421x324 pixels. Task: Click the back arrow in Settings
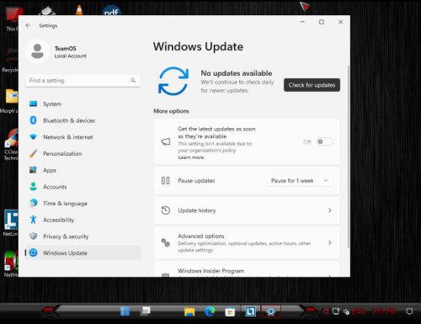pyautogui.click(x=28, y=25)
